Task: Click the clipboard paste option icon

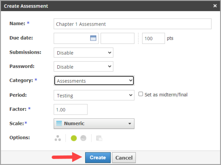Action: point(99,138)
